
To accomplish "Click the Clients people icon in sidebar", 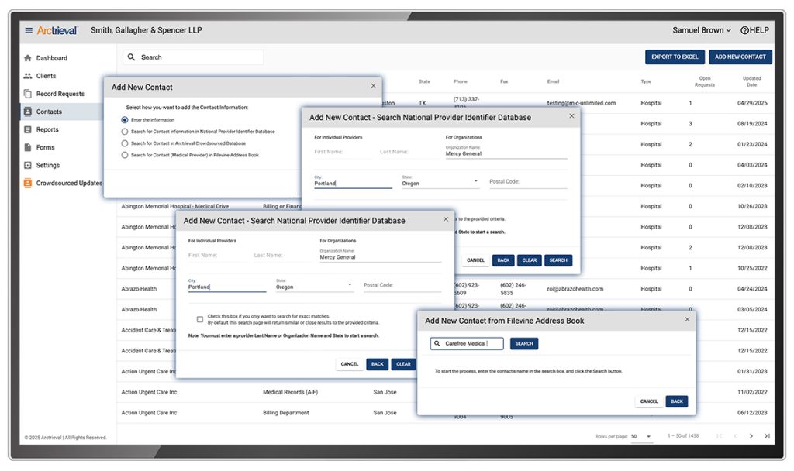I will pyautogui.click(x=28, y=76).
